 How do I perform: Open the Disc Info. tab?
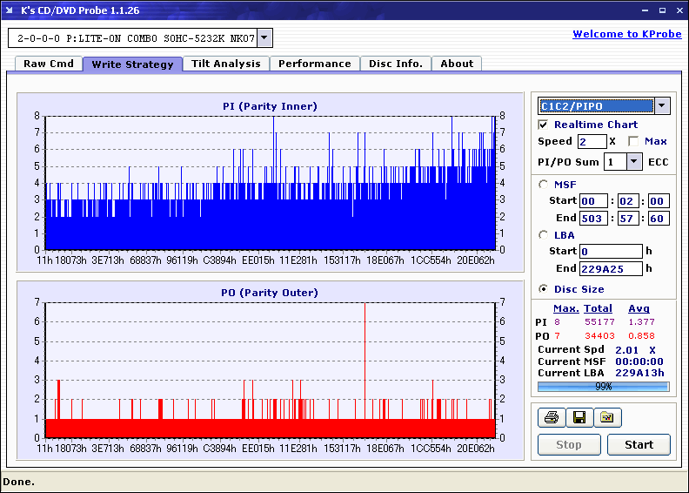click(396, 64)
